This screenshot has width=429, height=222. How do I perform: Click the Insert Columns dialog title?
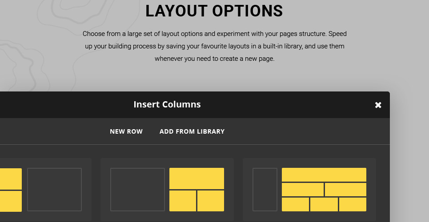pos(167,105)
